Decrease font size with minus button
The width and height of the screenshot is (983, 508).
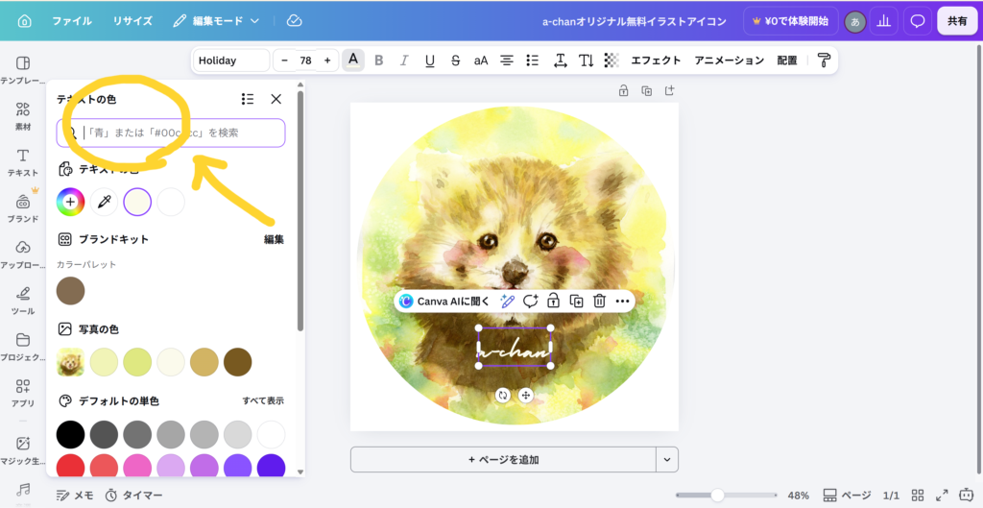(x=284, y=60)
